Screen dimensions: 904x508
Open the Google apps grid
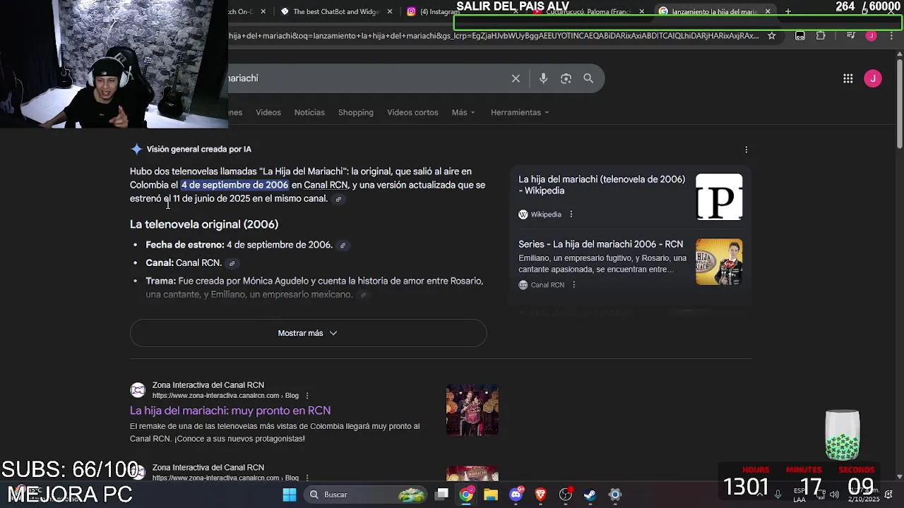[x=847, y=78]
